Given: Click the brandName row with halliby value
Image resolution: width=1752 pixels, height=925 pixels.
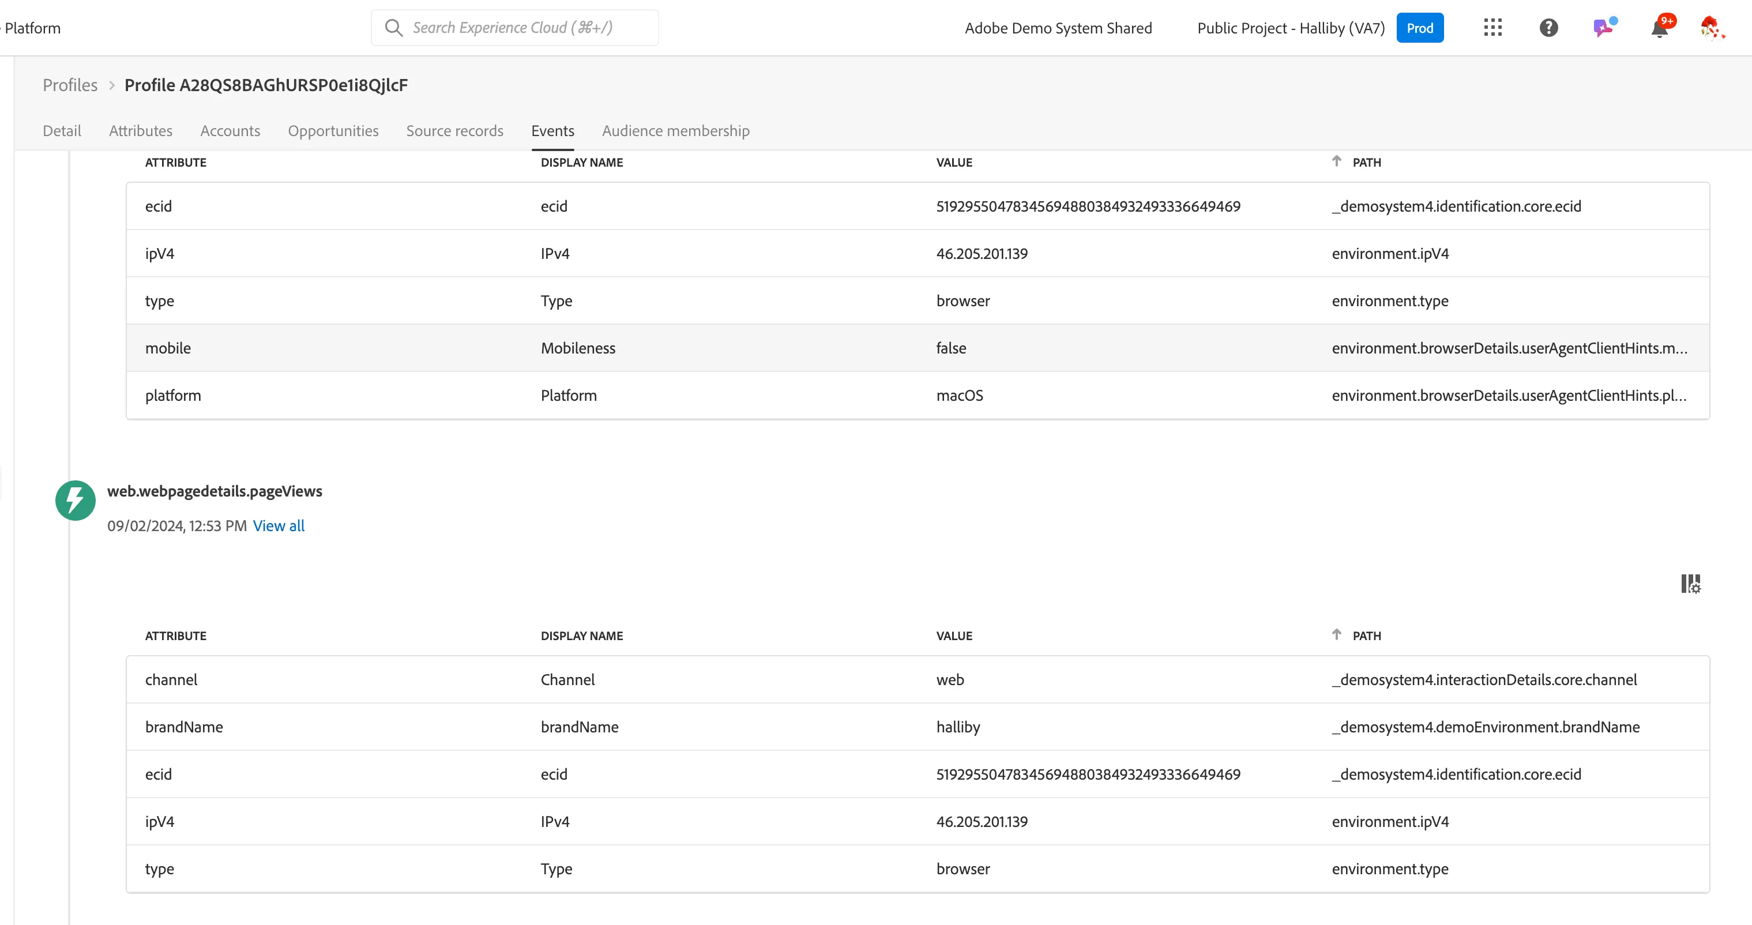Looking at the screenshot, I should 918,727.
